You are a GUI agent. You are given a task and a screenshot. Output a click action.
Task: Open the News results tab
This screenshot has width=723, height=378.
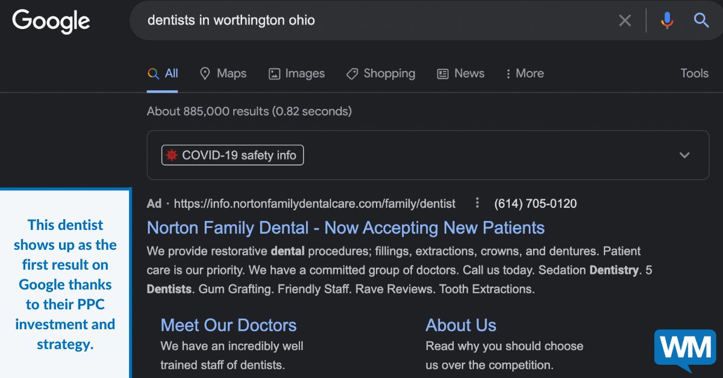click(x=461, y=73)
